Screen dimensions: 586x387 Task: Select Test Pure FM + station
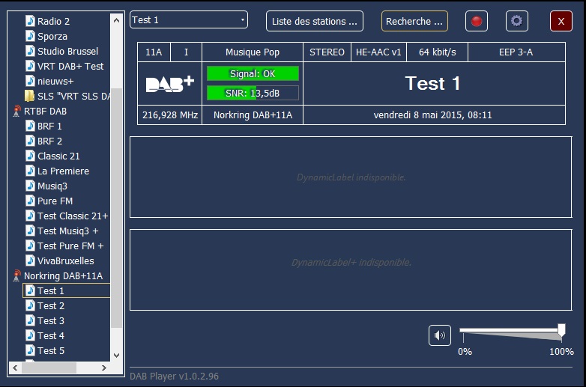pyautogui.click(x=70, y=246)
